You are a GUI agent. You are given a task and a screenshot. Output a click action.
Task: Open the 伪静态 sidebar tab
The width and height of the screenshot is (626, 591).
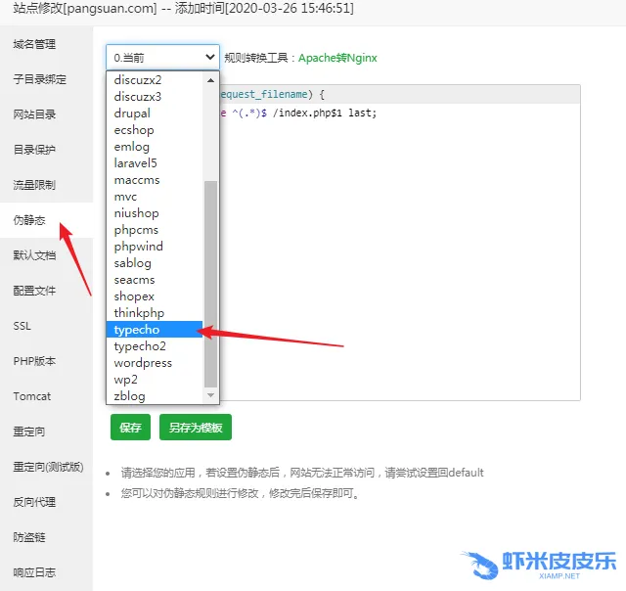[x=29, y=220]
